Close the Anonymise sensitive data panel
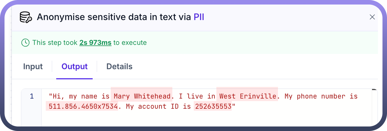Image resolution: width=387 pixels, height=131 pixels. point(372,17)
